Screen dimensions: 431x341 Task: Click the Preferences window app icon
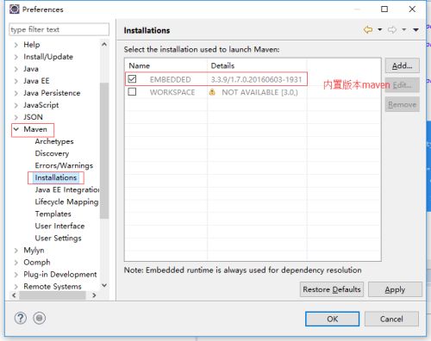pyautogui.click(x=14, y=9)
